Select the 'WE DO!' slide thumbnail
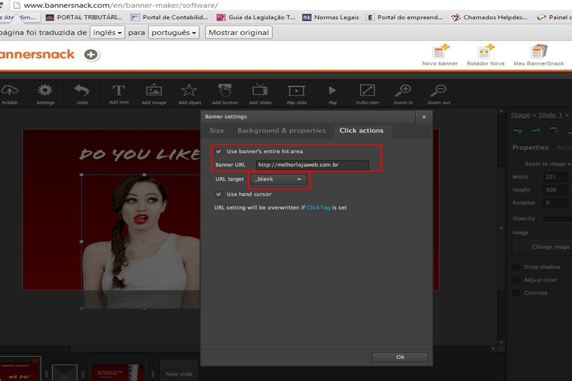572x381 pixels. click(x=20, y=369)
